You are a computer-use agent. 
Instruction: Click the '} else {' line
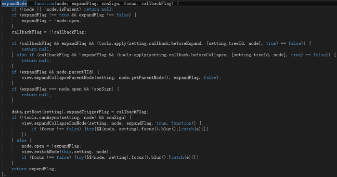coord(22,140)
